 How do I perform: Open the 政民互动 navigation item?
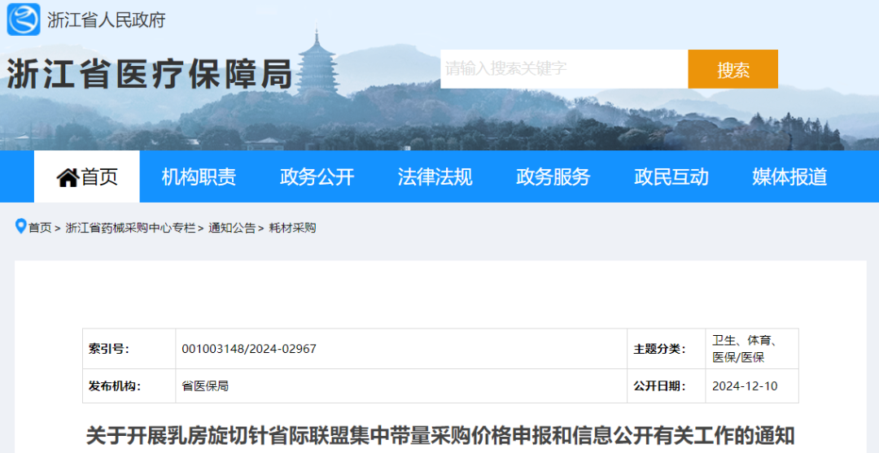[671, 176]
